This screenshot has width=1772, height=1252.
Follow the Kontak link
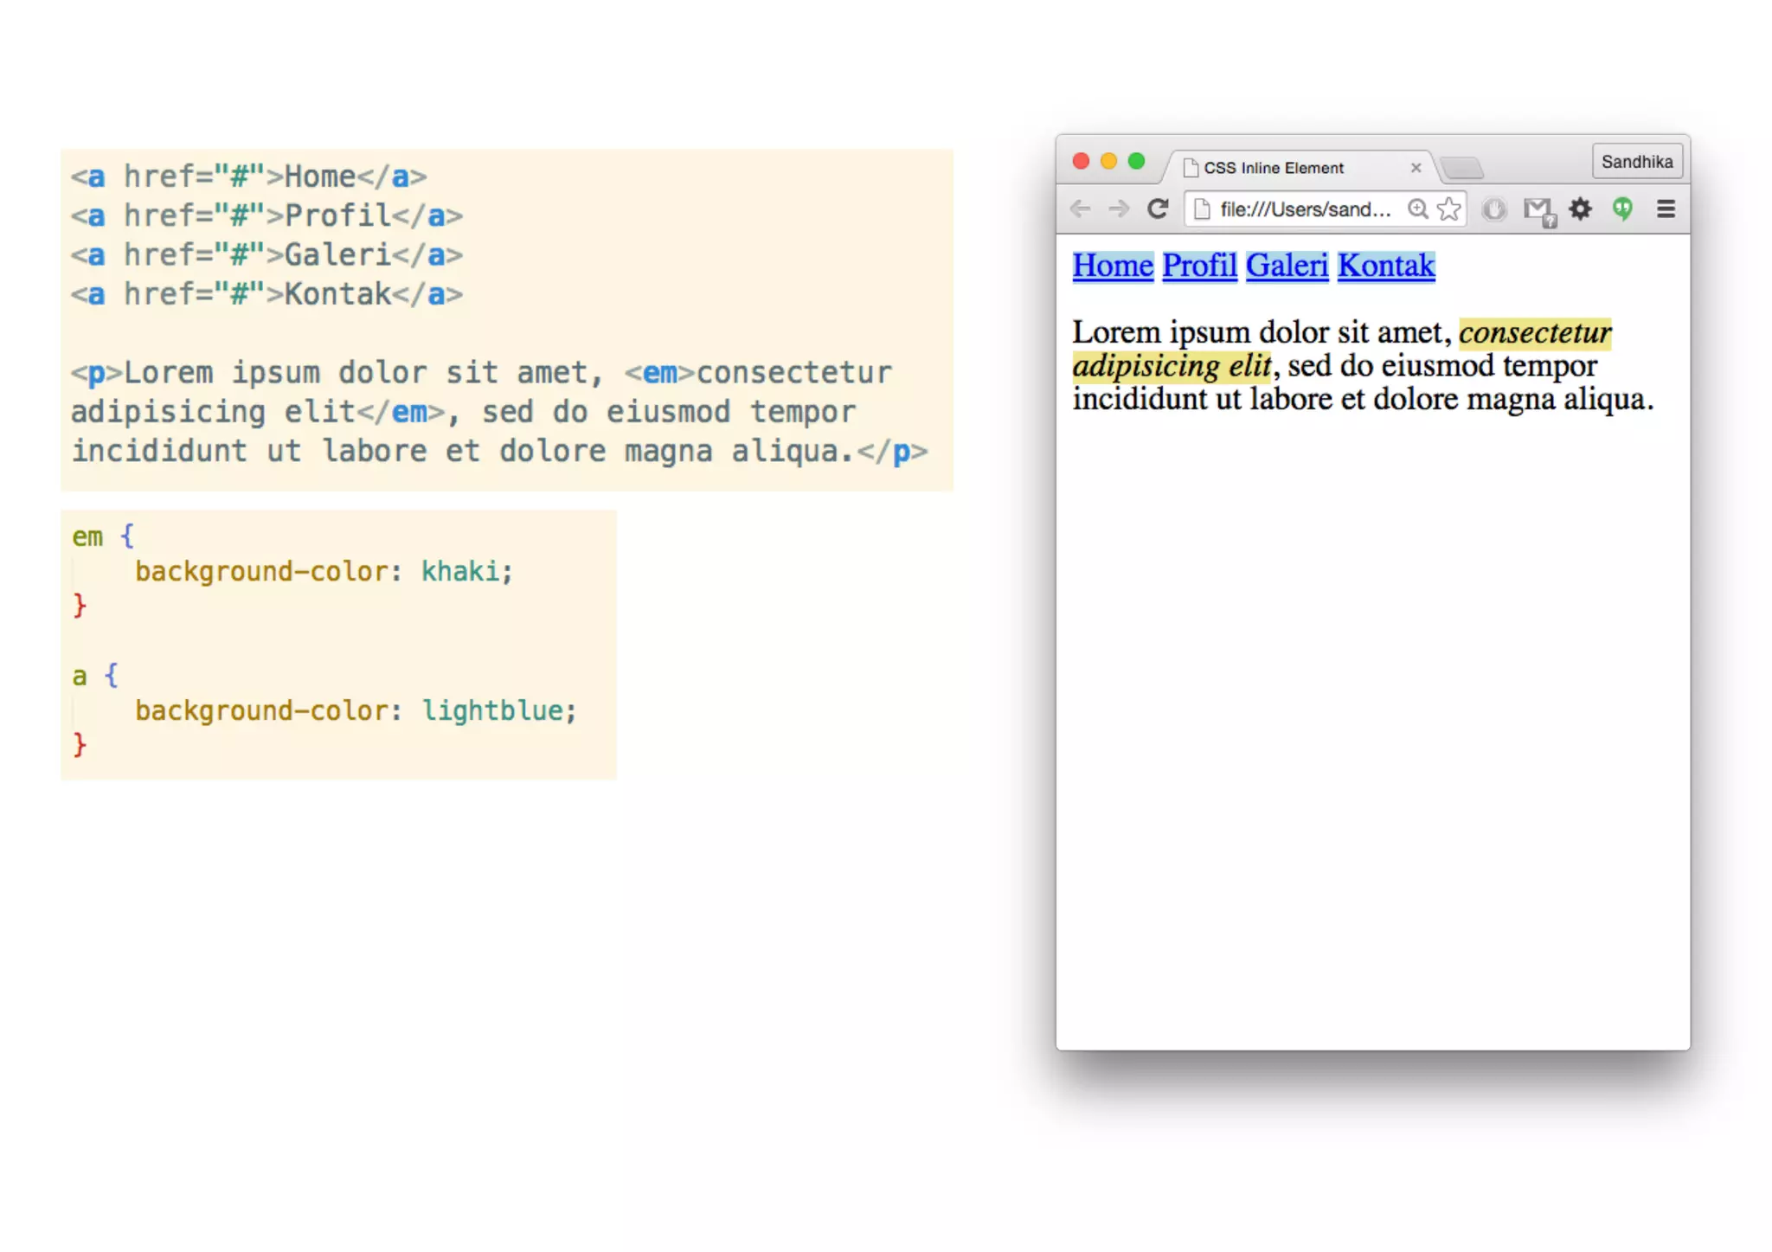[x=1386, y=266]
